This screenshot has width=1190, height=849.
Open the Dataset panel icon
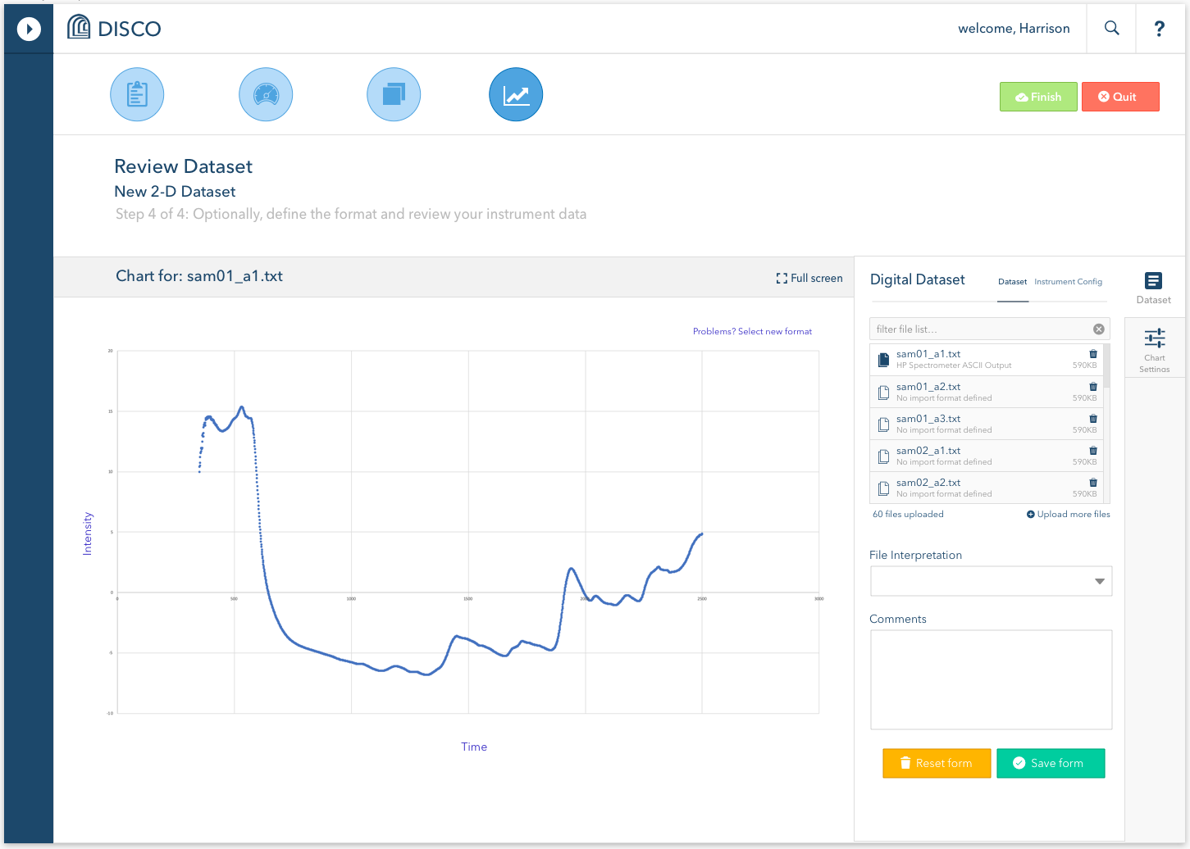click(x=1154, y=287)
